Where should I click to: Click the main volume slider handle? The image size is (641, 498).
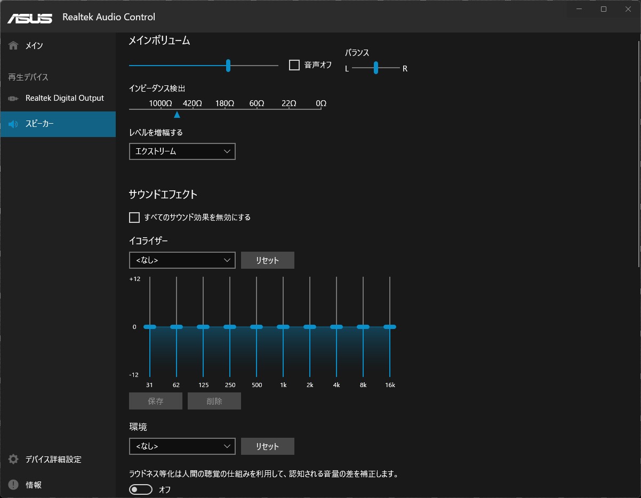point(228,66)
